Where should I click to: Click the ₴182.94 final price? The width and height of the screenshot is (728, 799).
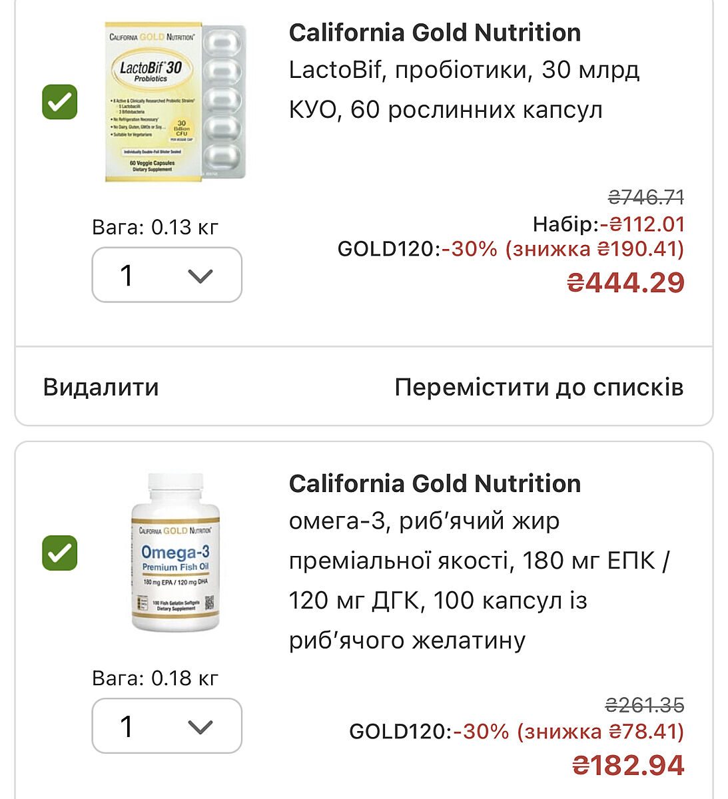click(628, 765)
